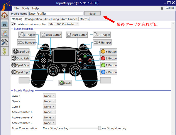Click the empty left stick mapping box
Screen dimensions: 176x135
click(x=24, y=80)
